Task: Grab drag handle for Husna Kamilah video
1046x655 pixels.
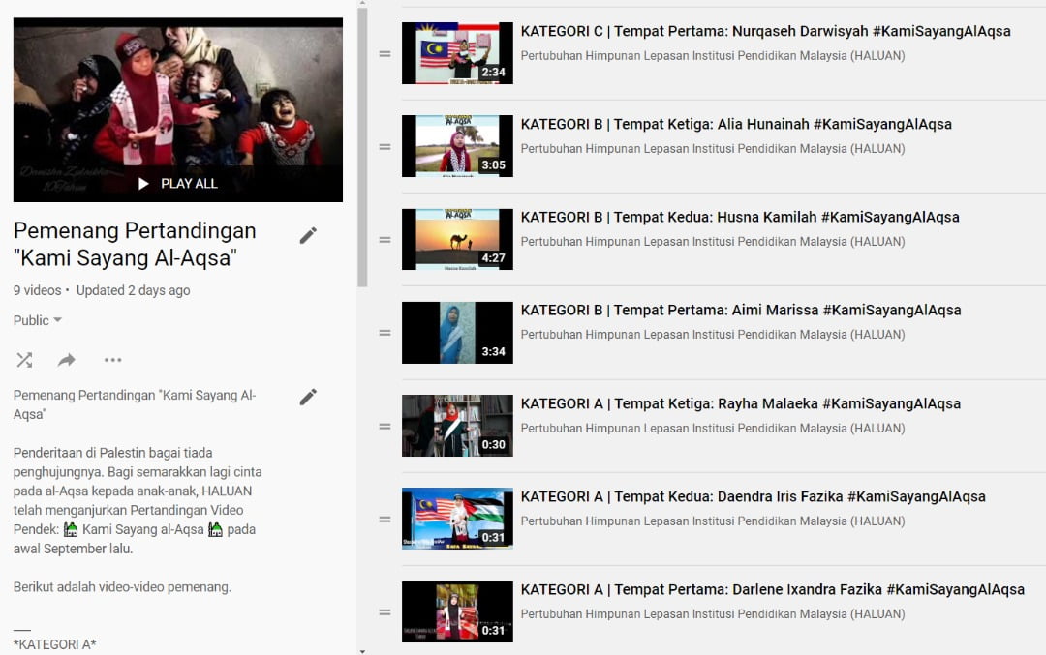Action: coord(385,240)
